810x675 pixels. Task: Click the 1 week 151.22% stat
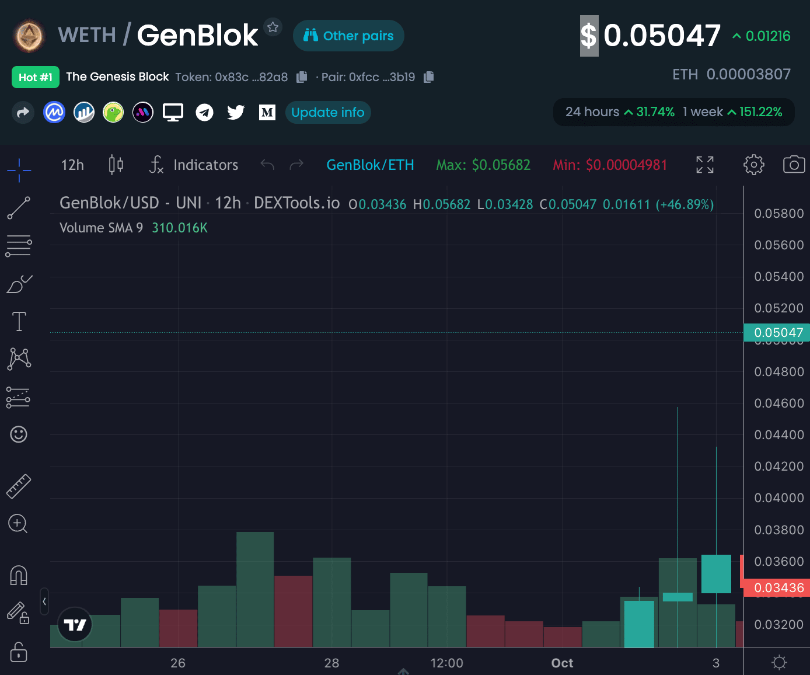pos(732,112)
